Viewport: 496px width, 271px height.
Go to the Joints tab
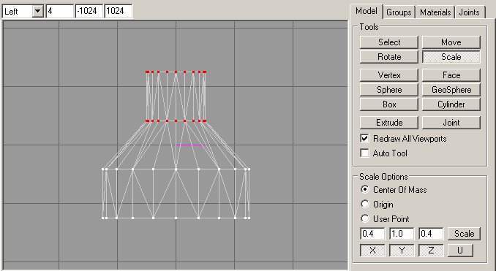point(469,12)
